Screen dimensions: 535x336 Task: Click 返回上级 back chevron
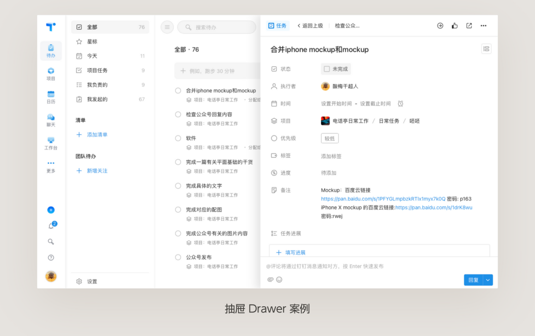click(299, 26)
